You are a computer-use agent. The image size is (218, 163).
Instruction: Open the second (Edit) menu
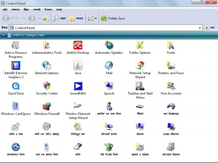point(16,10)
